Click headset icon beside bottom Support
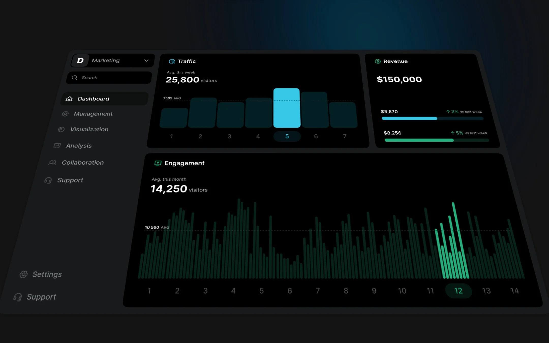Viewport: 549px width, 343px height. (x=18, y=297)
